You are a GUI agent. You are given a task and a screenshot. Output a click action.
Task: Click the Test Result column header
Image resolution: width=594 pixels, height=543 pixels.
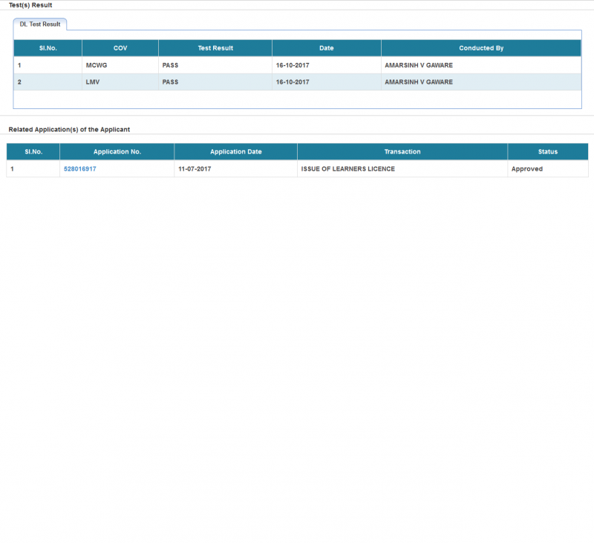click(x=215, y=48)
